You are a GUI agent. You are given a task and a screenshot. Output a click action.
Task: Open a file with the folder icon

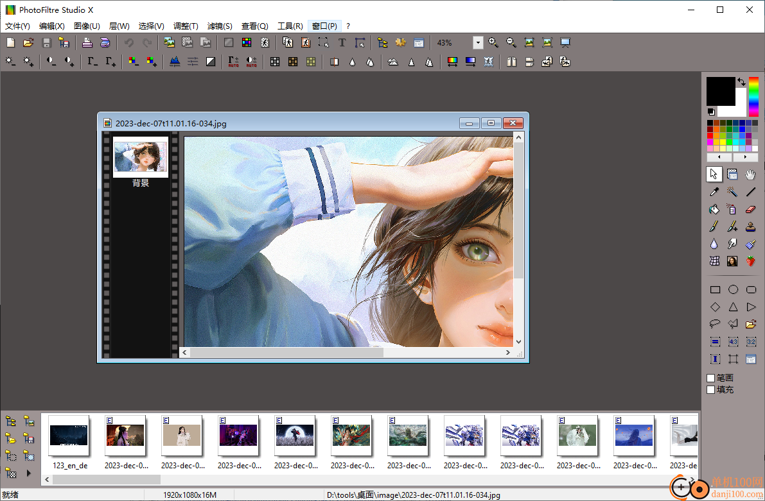pos(28,43)
